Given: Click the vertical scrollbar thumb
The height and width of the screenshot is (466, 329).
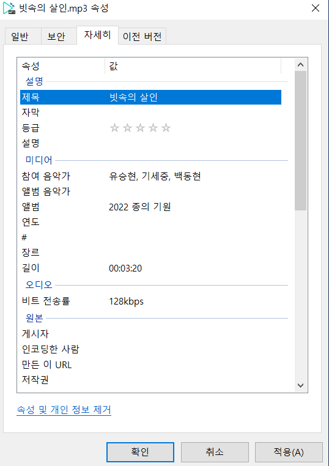Looking at the screenshot, I should pos(300,141).
